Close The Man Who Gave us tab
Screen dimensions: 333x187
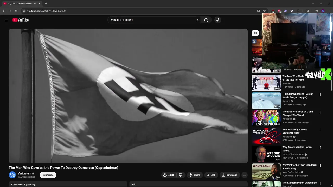tap(40, 4)
